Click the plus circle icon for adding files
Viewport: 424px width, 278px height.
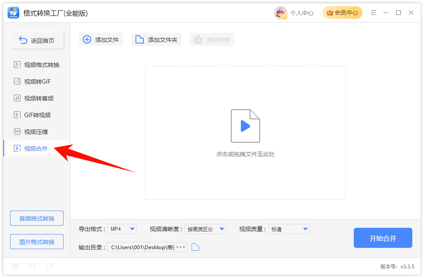pos(87,39)
